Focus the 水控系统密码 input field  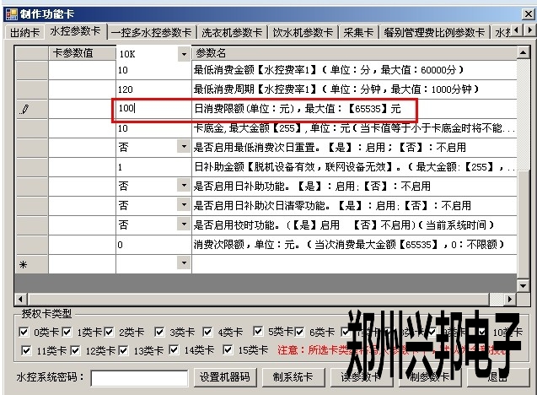point(139,378)
